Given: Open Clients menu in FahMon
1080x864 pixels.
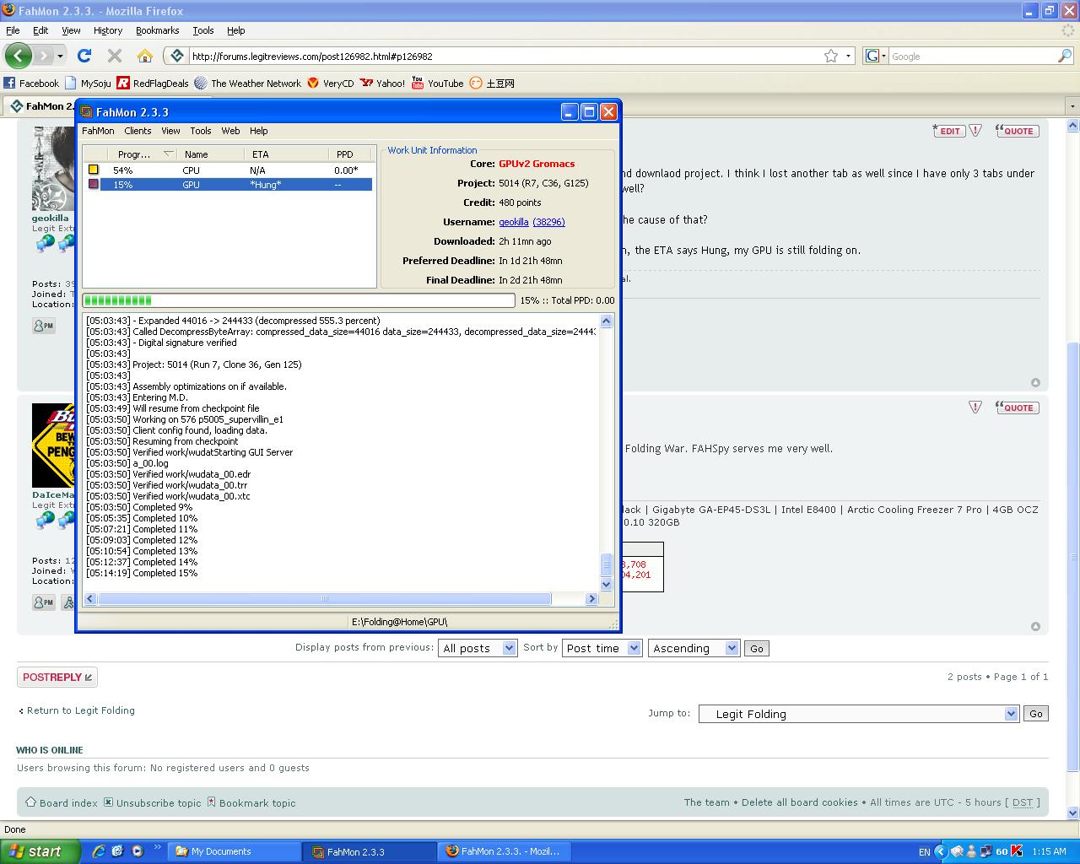Looking at the screenshot, I should pyautogui.click(x=138, y=131).
